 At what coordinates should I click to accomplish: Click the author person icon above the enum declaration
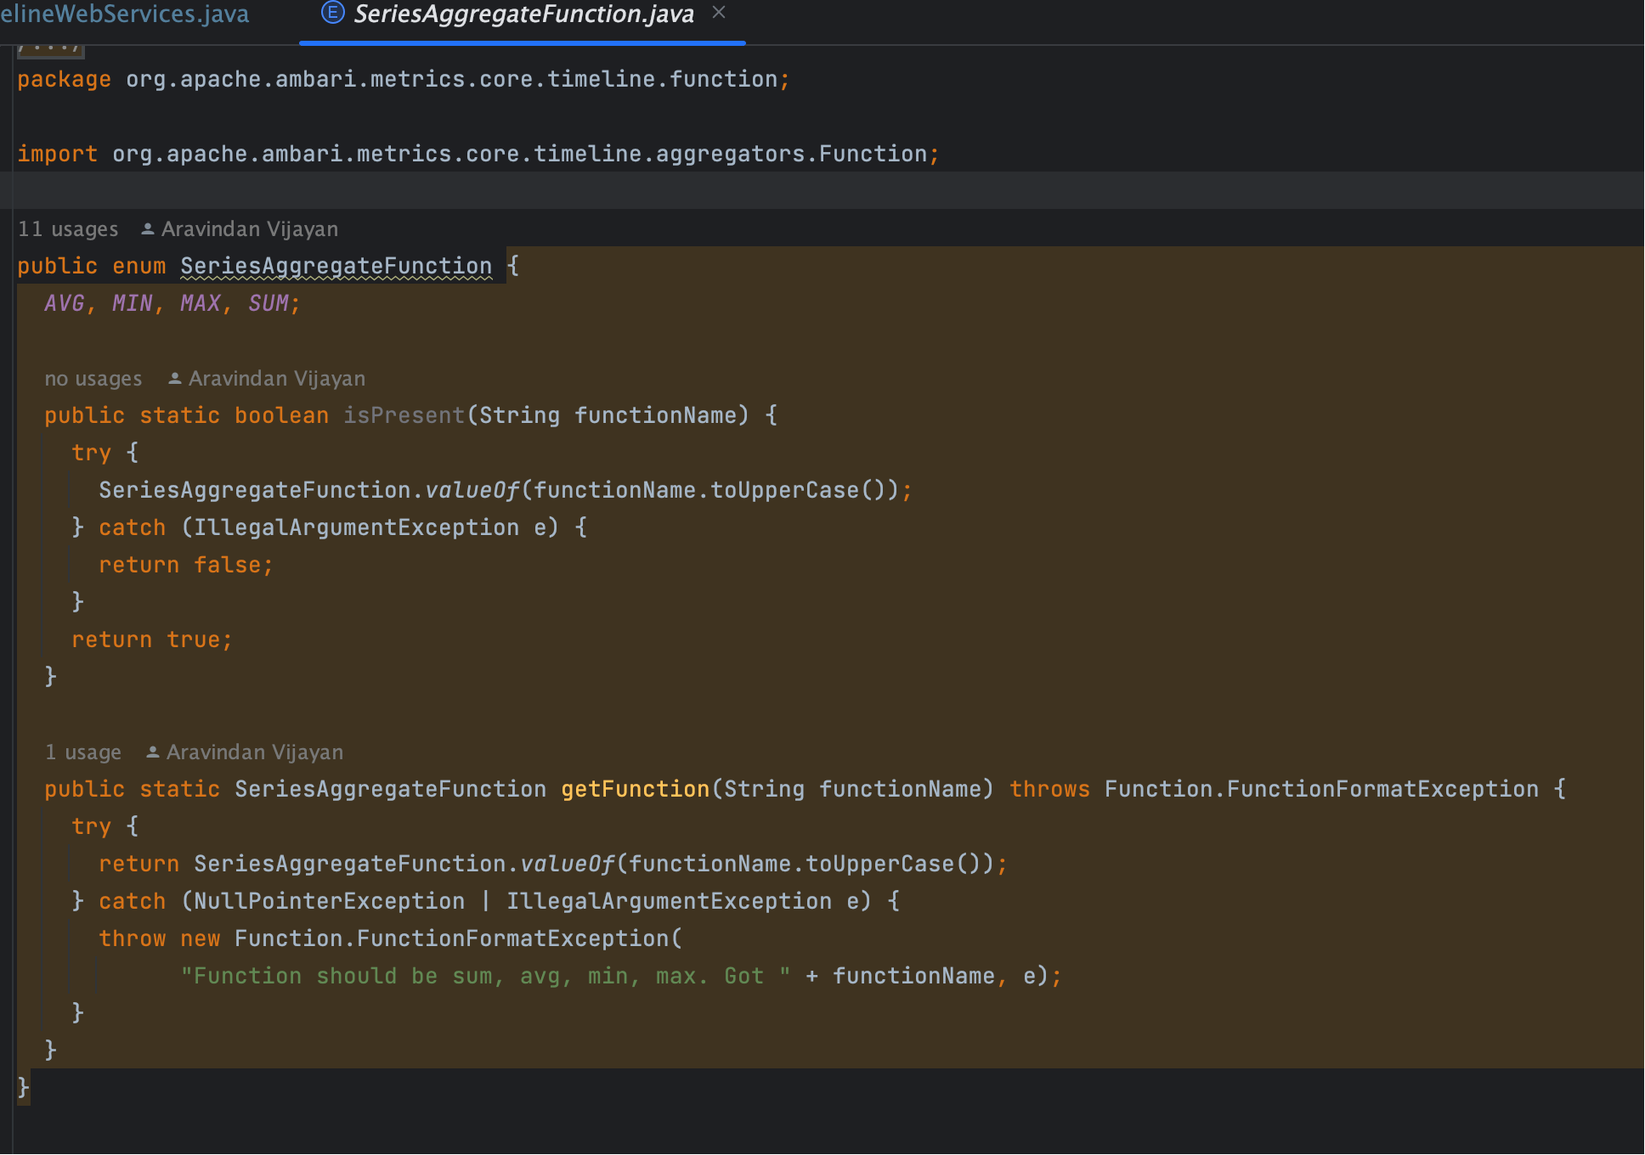(x=148, y=229)
